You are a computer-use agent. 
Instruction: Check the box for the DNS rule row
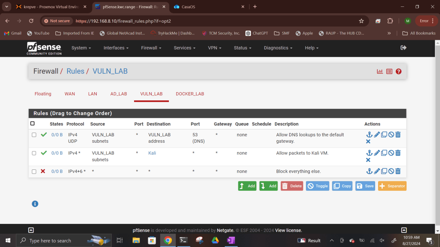pos(34,135)
